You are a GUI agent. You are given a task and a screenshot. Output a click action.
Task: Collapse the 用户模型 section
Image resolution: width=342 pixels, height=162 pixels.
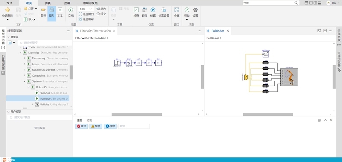(x=9, y=112)
